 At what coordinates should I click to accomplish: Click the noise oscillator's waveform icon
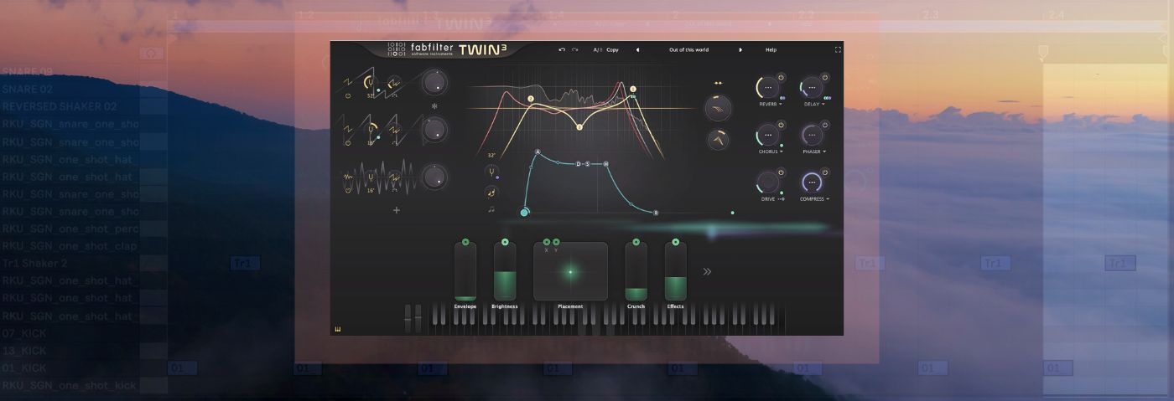348,177
